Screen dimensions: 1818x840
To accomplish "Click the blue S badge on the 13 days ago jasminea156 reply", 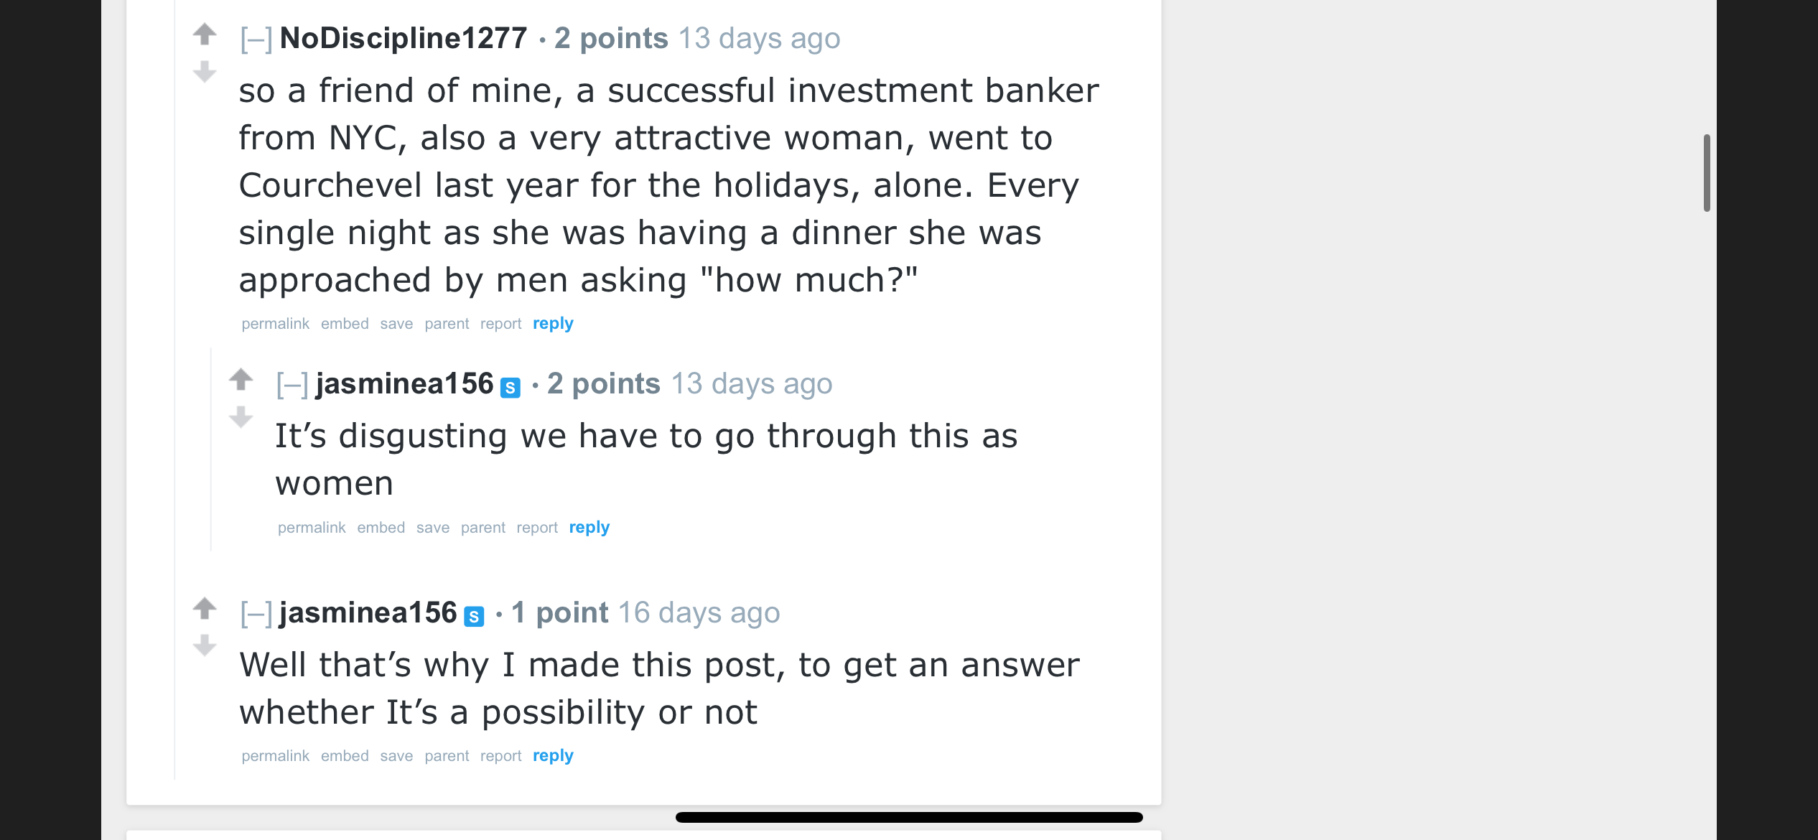I will click(510, 387).
